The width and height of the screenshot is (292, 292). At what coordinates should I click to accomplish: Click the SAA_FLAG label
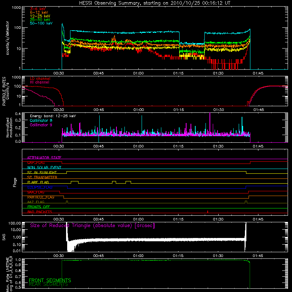tap(36, 192)
